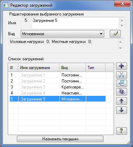Move selected load case down with arrow

121,110
